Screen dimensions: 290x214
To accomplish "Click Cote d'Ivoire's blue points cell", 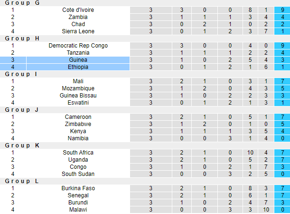I will pyautogui.click(x=282, y=10).
